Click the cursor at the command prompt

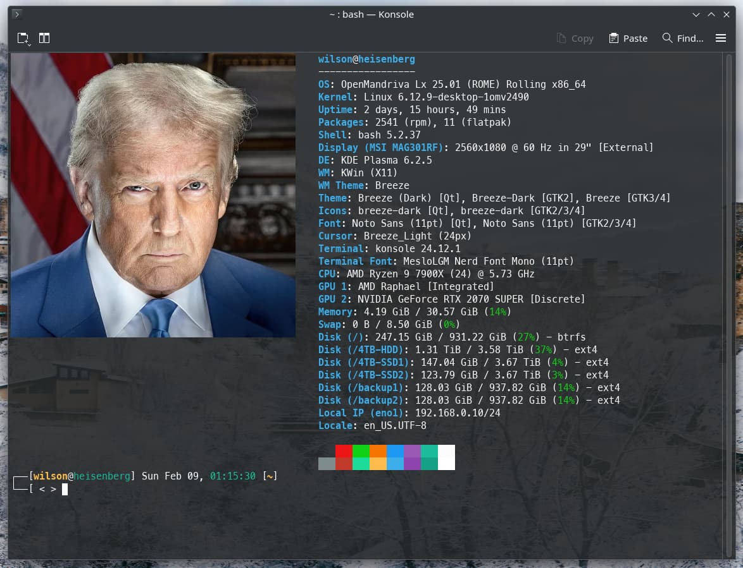(x=65, y=489)
